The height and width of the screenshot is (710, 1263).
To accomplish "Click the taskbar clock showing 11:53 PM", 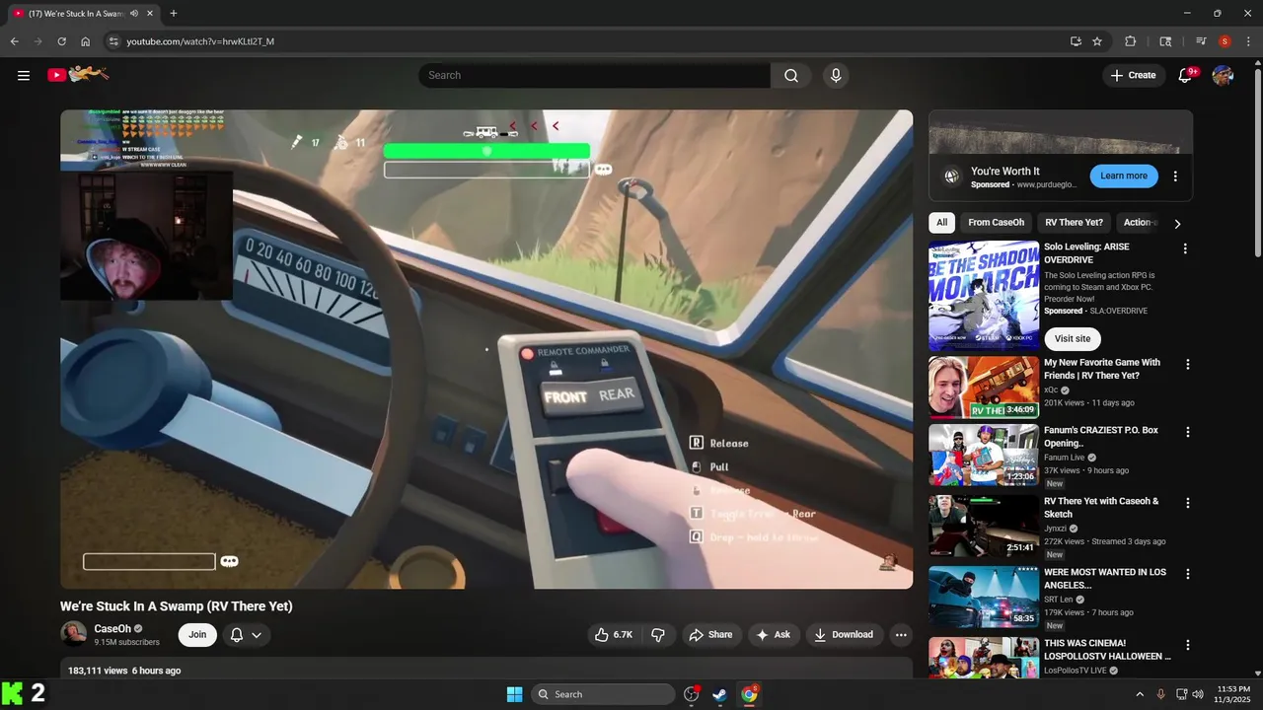I will [1233, 694].
